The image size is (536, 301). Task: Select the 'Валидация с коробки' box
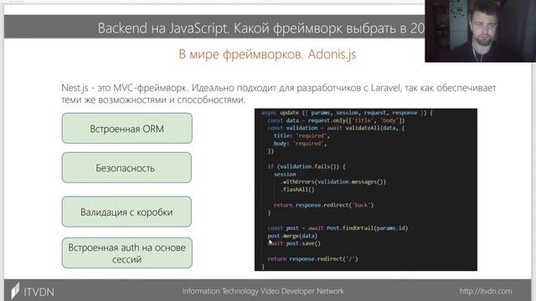[x=126, y=212]
